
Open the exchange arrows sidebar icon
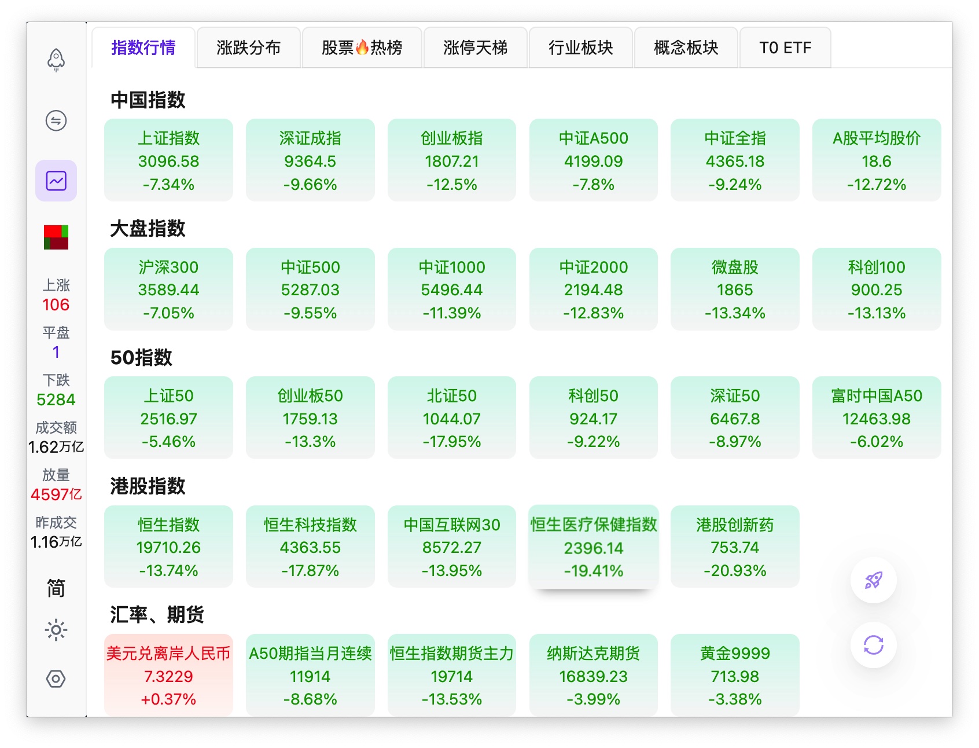[x=56, y=120]
